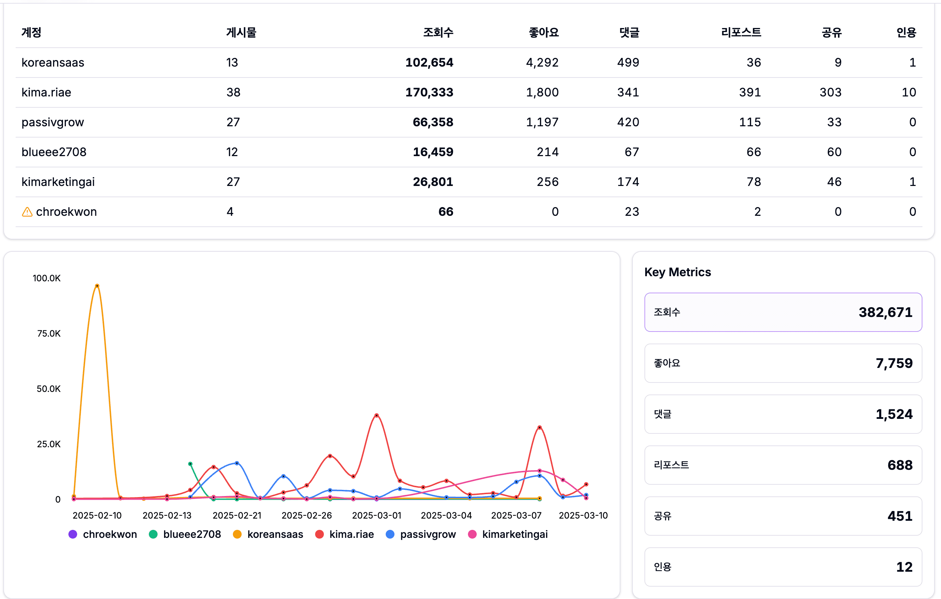
Task: Select the 댓글 key metric card
Action: pos(783,414)
